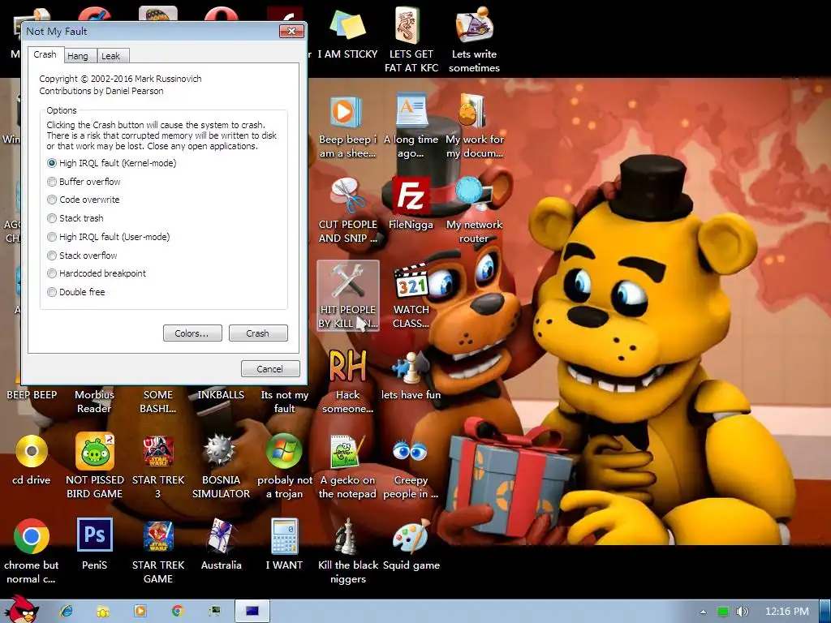
Task: Show hidden system tray icons
Action: pos(703,612)
